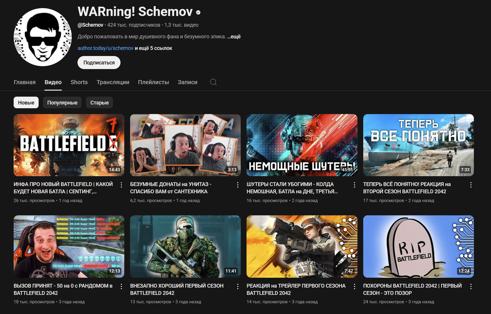Switch to the Видео tab
The width and height of the screenshot is (491, 314).
[53, 82]
